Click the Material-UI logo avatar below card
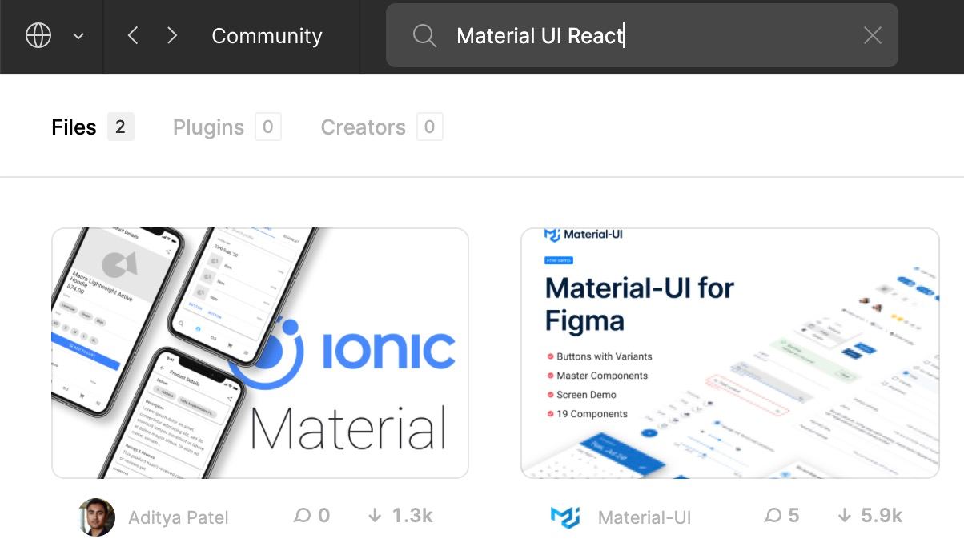The image size is (964, 559). 565,517
